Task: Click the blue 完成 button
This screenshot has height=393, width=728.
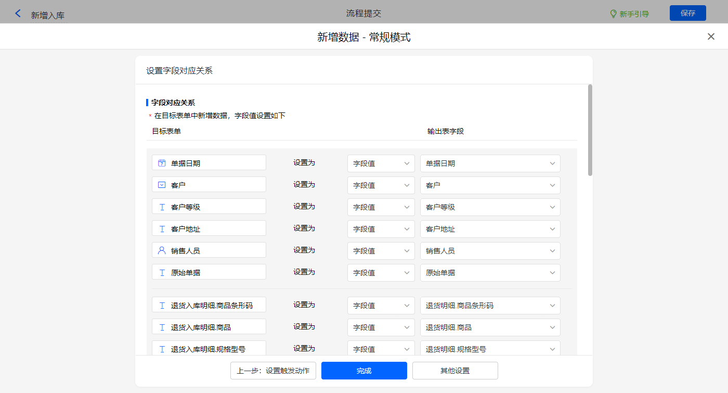Action: pos(364,371)
